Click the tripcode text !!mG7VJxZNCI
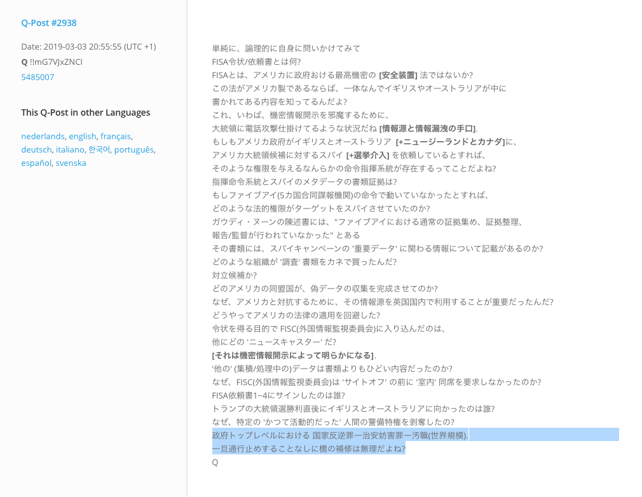The width and height of the screenshot is (642, 497). (56, 62)
